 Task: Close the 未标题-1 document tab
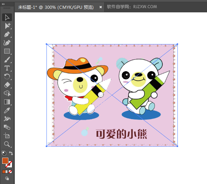click(101, 7)
